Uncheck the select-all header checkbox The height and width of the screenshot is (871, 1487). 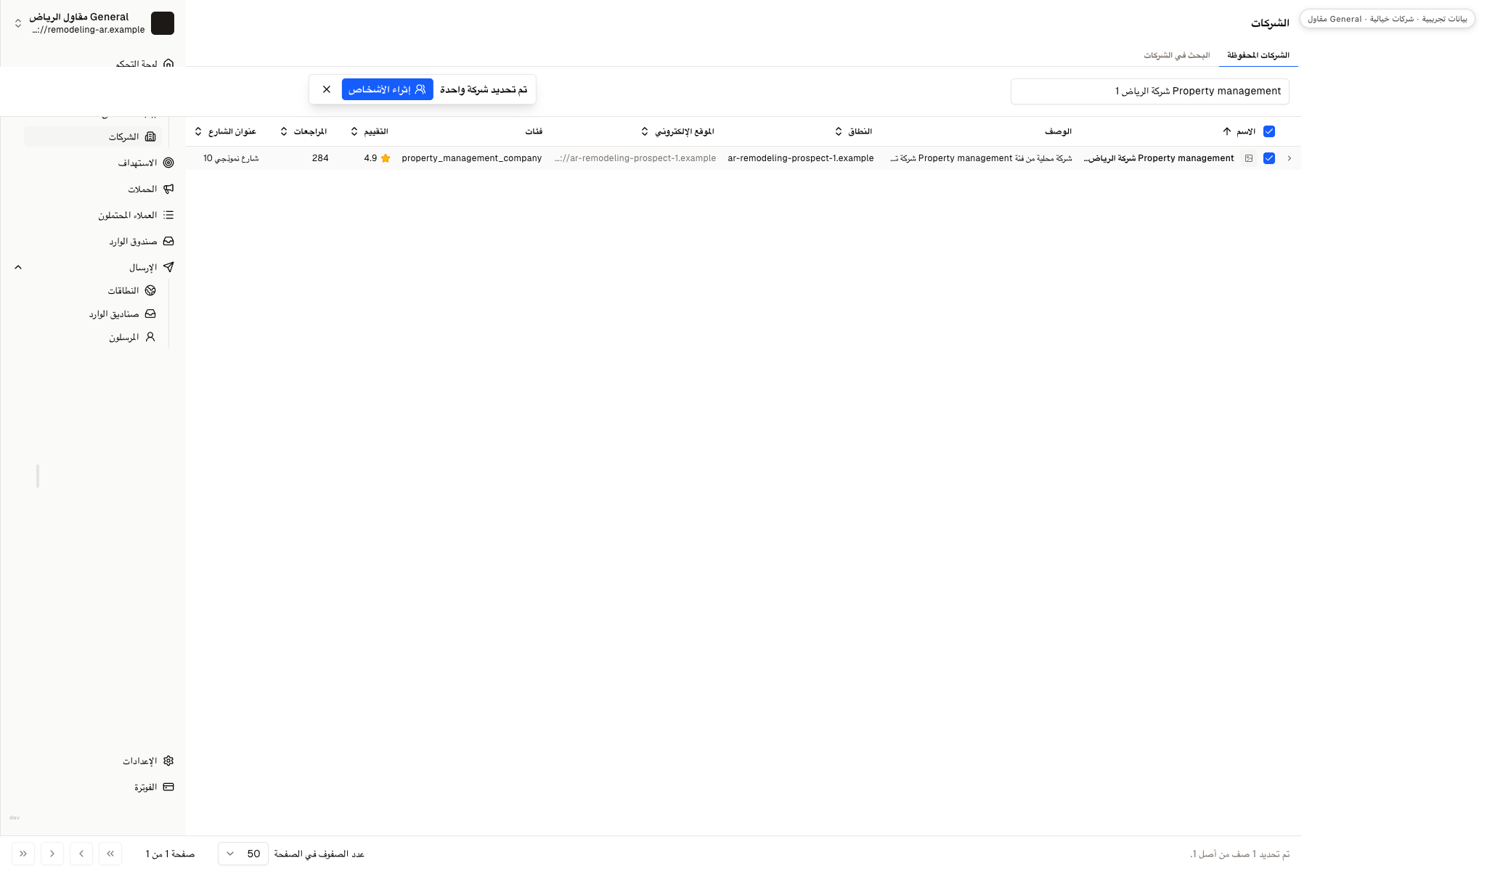click(1269, 131)
